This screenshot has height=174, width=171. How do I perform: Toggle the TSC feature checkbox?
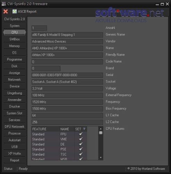pos(81,154)
